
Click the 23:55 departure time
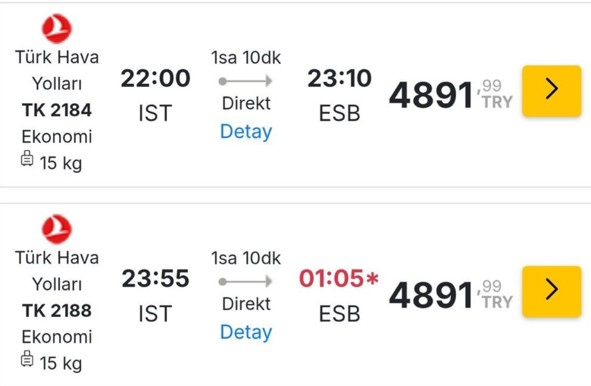(x=156, y=279)
